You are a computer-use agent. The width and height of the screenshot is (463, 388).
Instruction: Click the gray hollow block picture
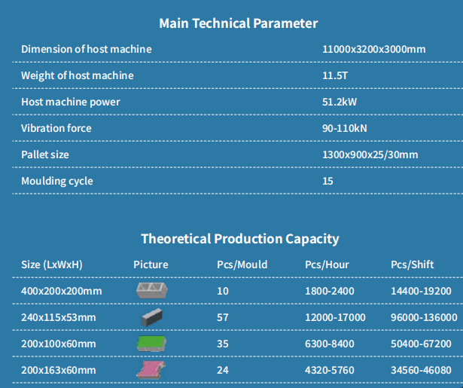[151, 291]
